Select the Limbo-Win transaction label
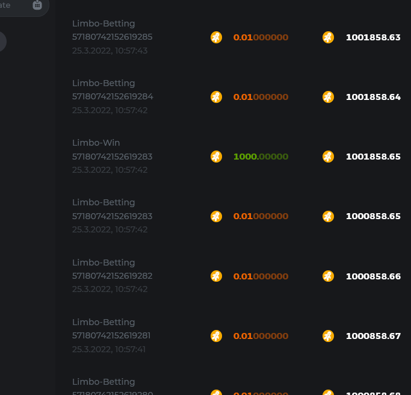This screenshot has height=395, width=411. [96, 143]
